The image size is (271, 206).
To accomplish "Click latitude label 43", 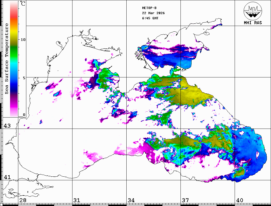I will 7,126.
